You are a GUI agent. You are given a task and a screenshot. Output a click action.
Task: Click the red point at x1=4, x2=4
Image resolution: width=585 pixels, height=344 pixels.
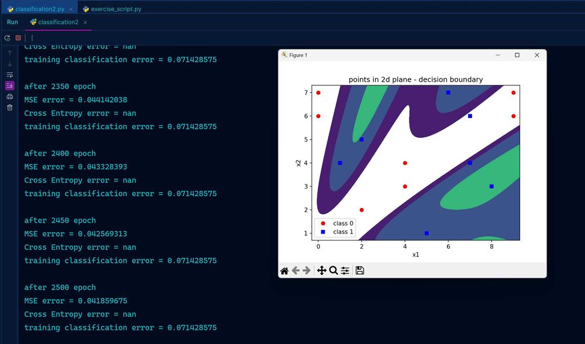pyautogui.click(x=405, y=163)
